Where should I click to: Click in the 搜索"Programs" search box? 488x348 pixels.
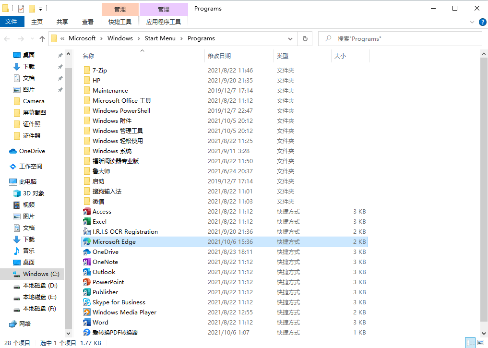pyautogui.click(x=400, y=39)
